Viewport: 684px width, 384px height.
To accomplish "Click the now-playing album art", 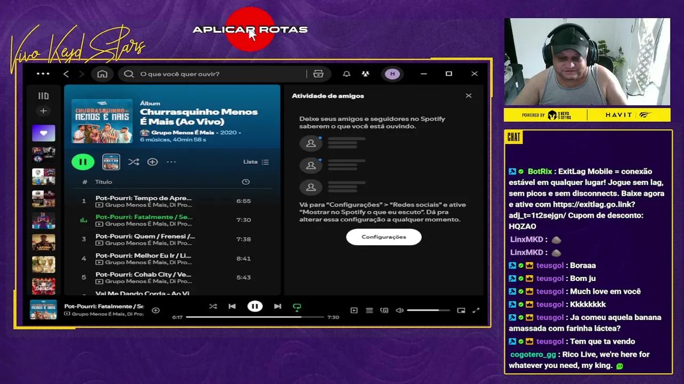I will [x=43, y=310].
